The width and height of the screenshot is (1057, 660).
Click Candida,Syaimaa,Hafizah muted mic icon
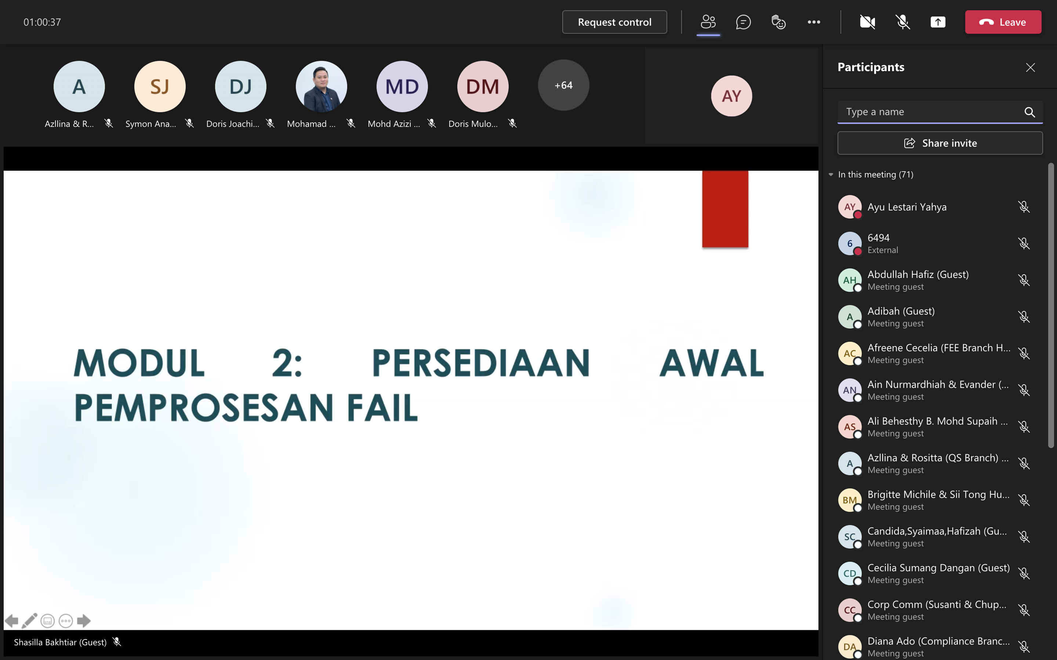point(1024,537)
